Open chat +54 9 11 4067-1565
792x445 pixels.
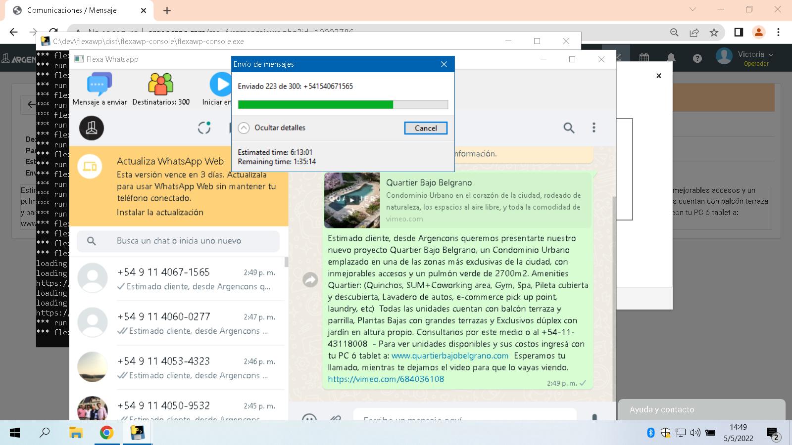[178, 278]
